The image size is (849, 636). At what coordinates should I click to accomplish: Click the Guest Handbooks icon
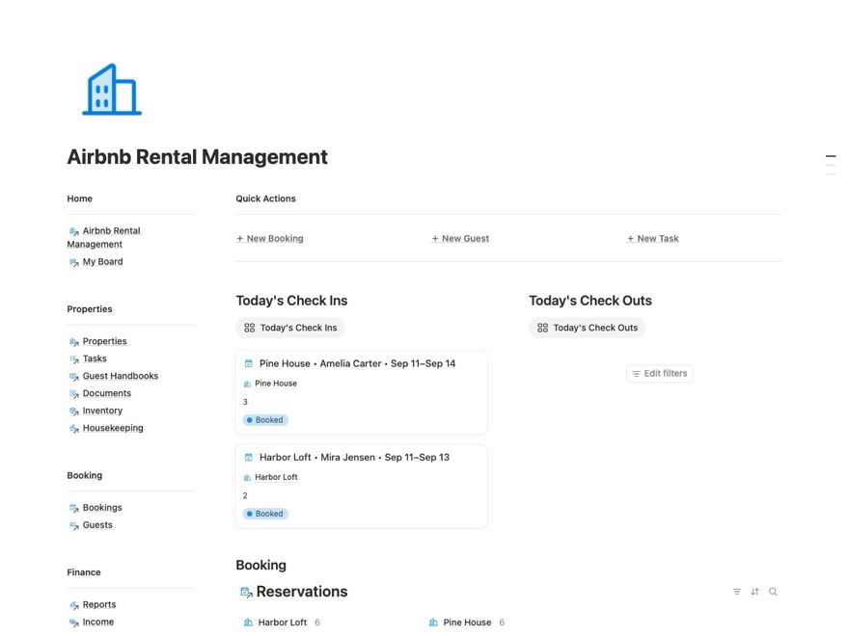tap(73, 377)
